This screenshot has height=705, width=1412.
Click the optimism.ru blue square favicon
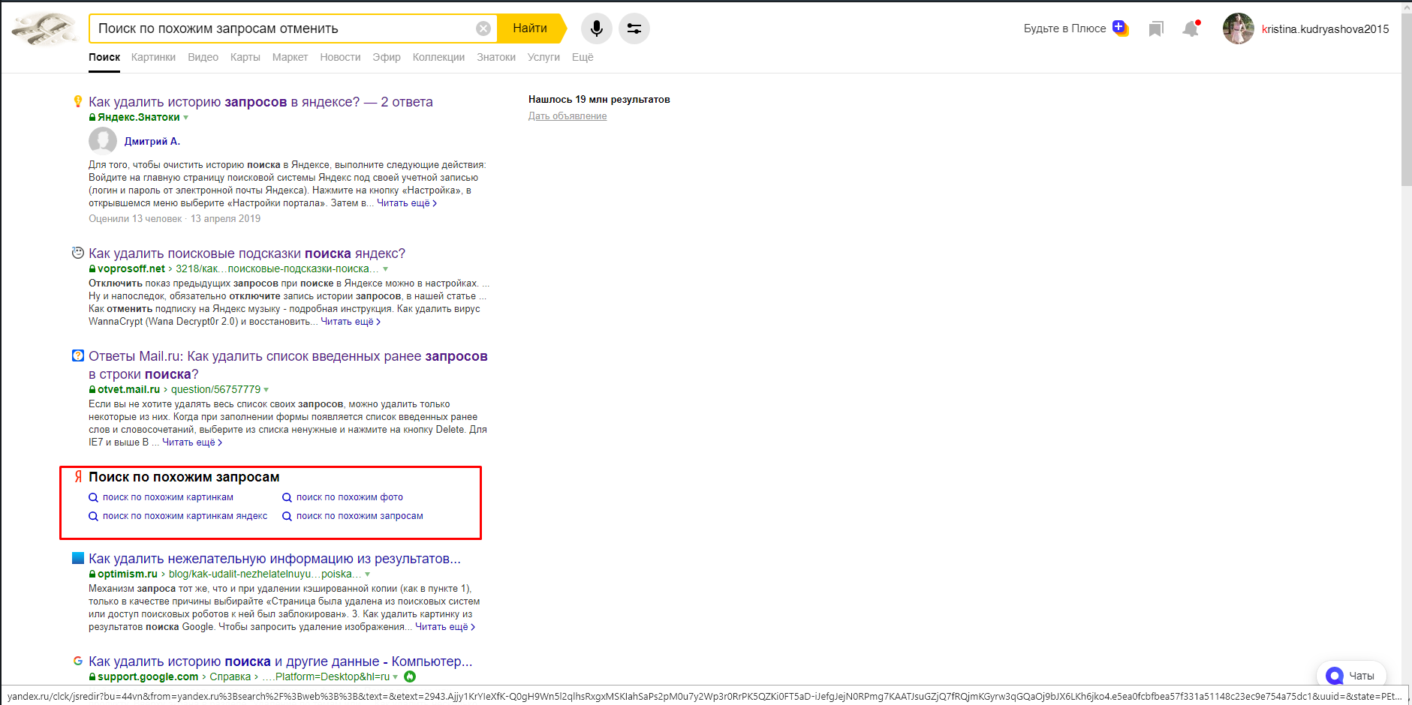coord(77,558)
